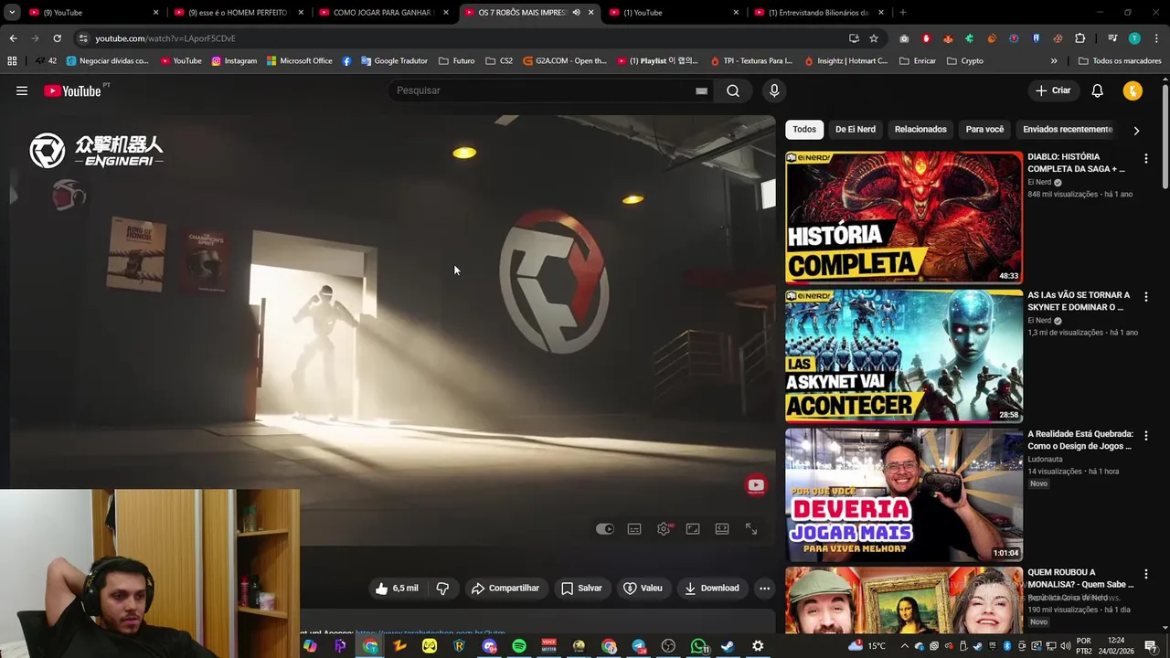Open the YouTube guide hamburger menu
The height and width of the screenshot is (658, 1170).
coord(22,90)
